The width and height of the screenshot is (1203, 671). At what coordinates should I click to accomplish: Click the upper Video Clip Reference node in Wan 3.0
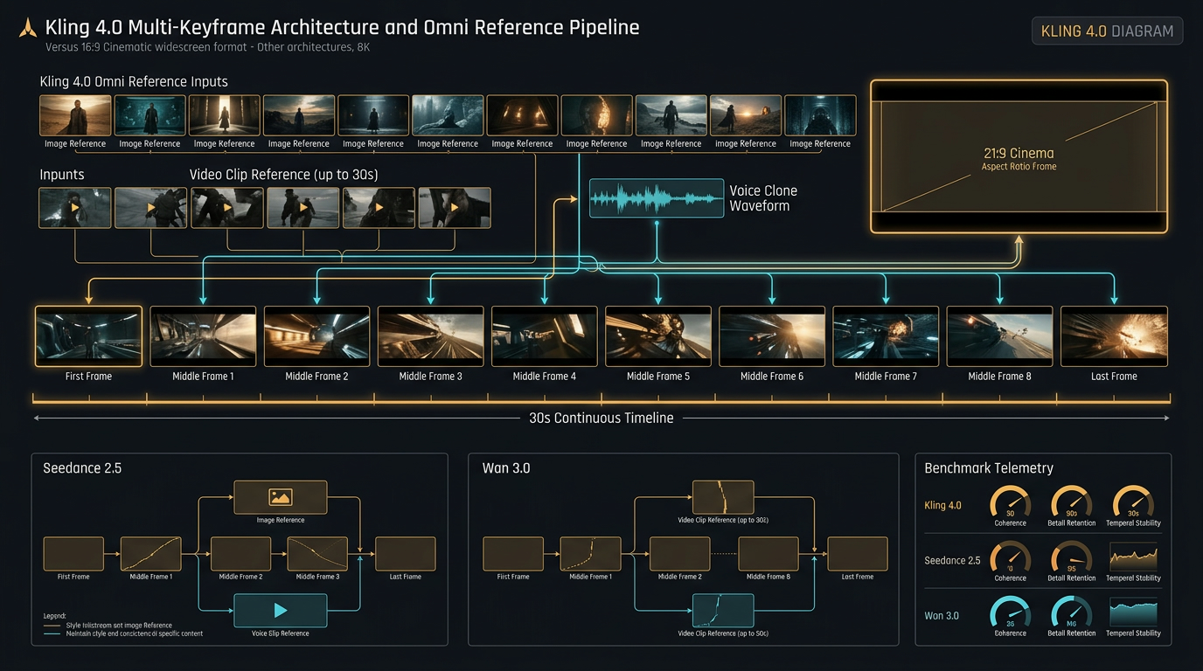click(x=723, y=497)
